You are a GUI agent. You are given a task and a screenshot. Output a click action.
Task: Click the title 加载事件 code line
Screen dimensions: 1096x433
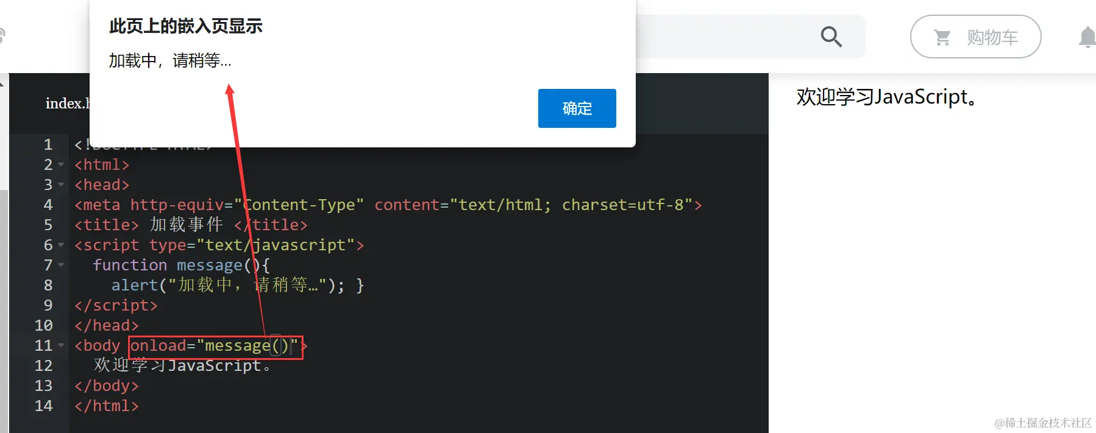(x=191, y=225)
